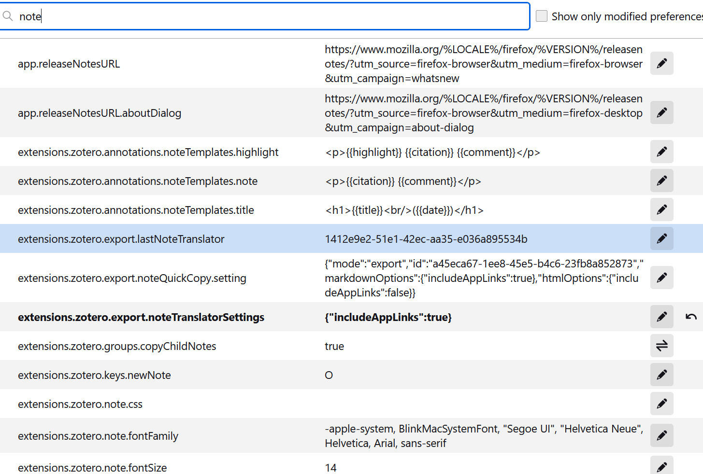
Task: Edit the note.fontFamily preference
Action: 661,435
